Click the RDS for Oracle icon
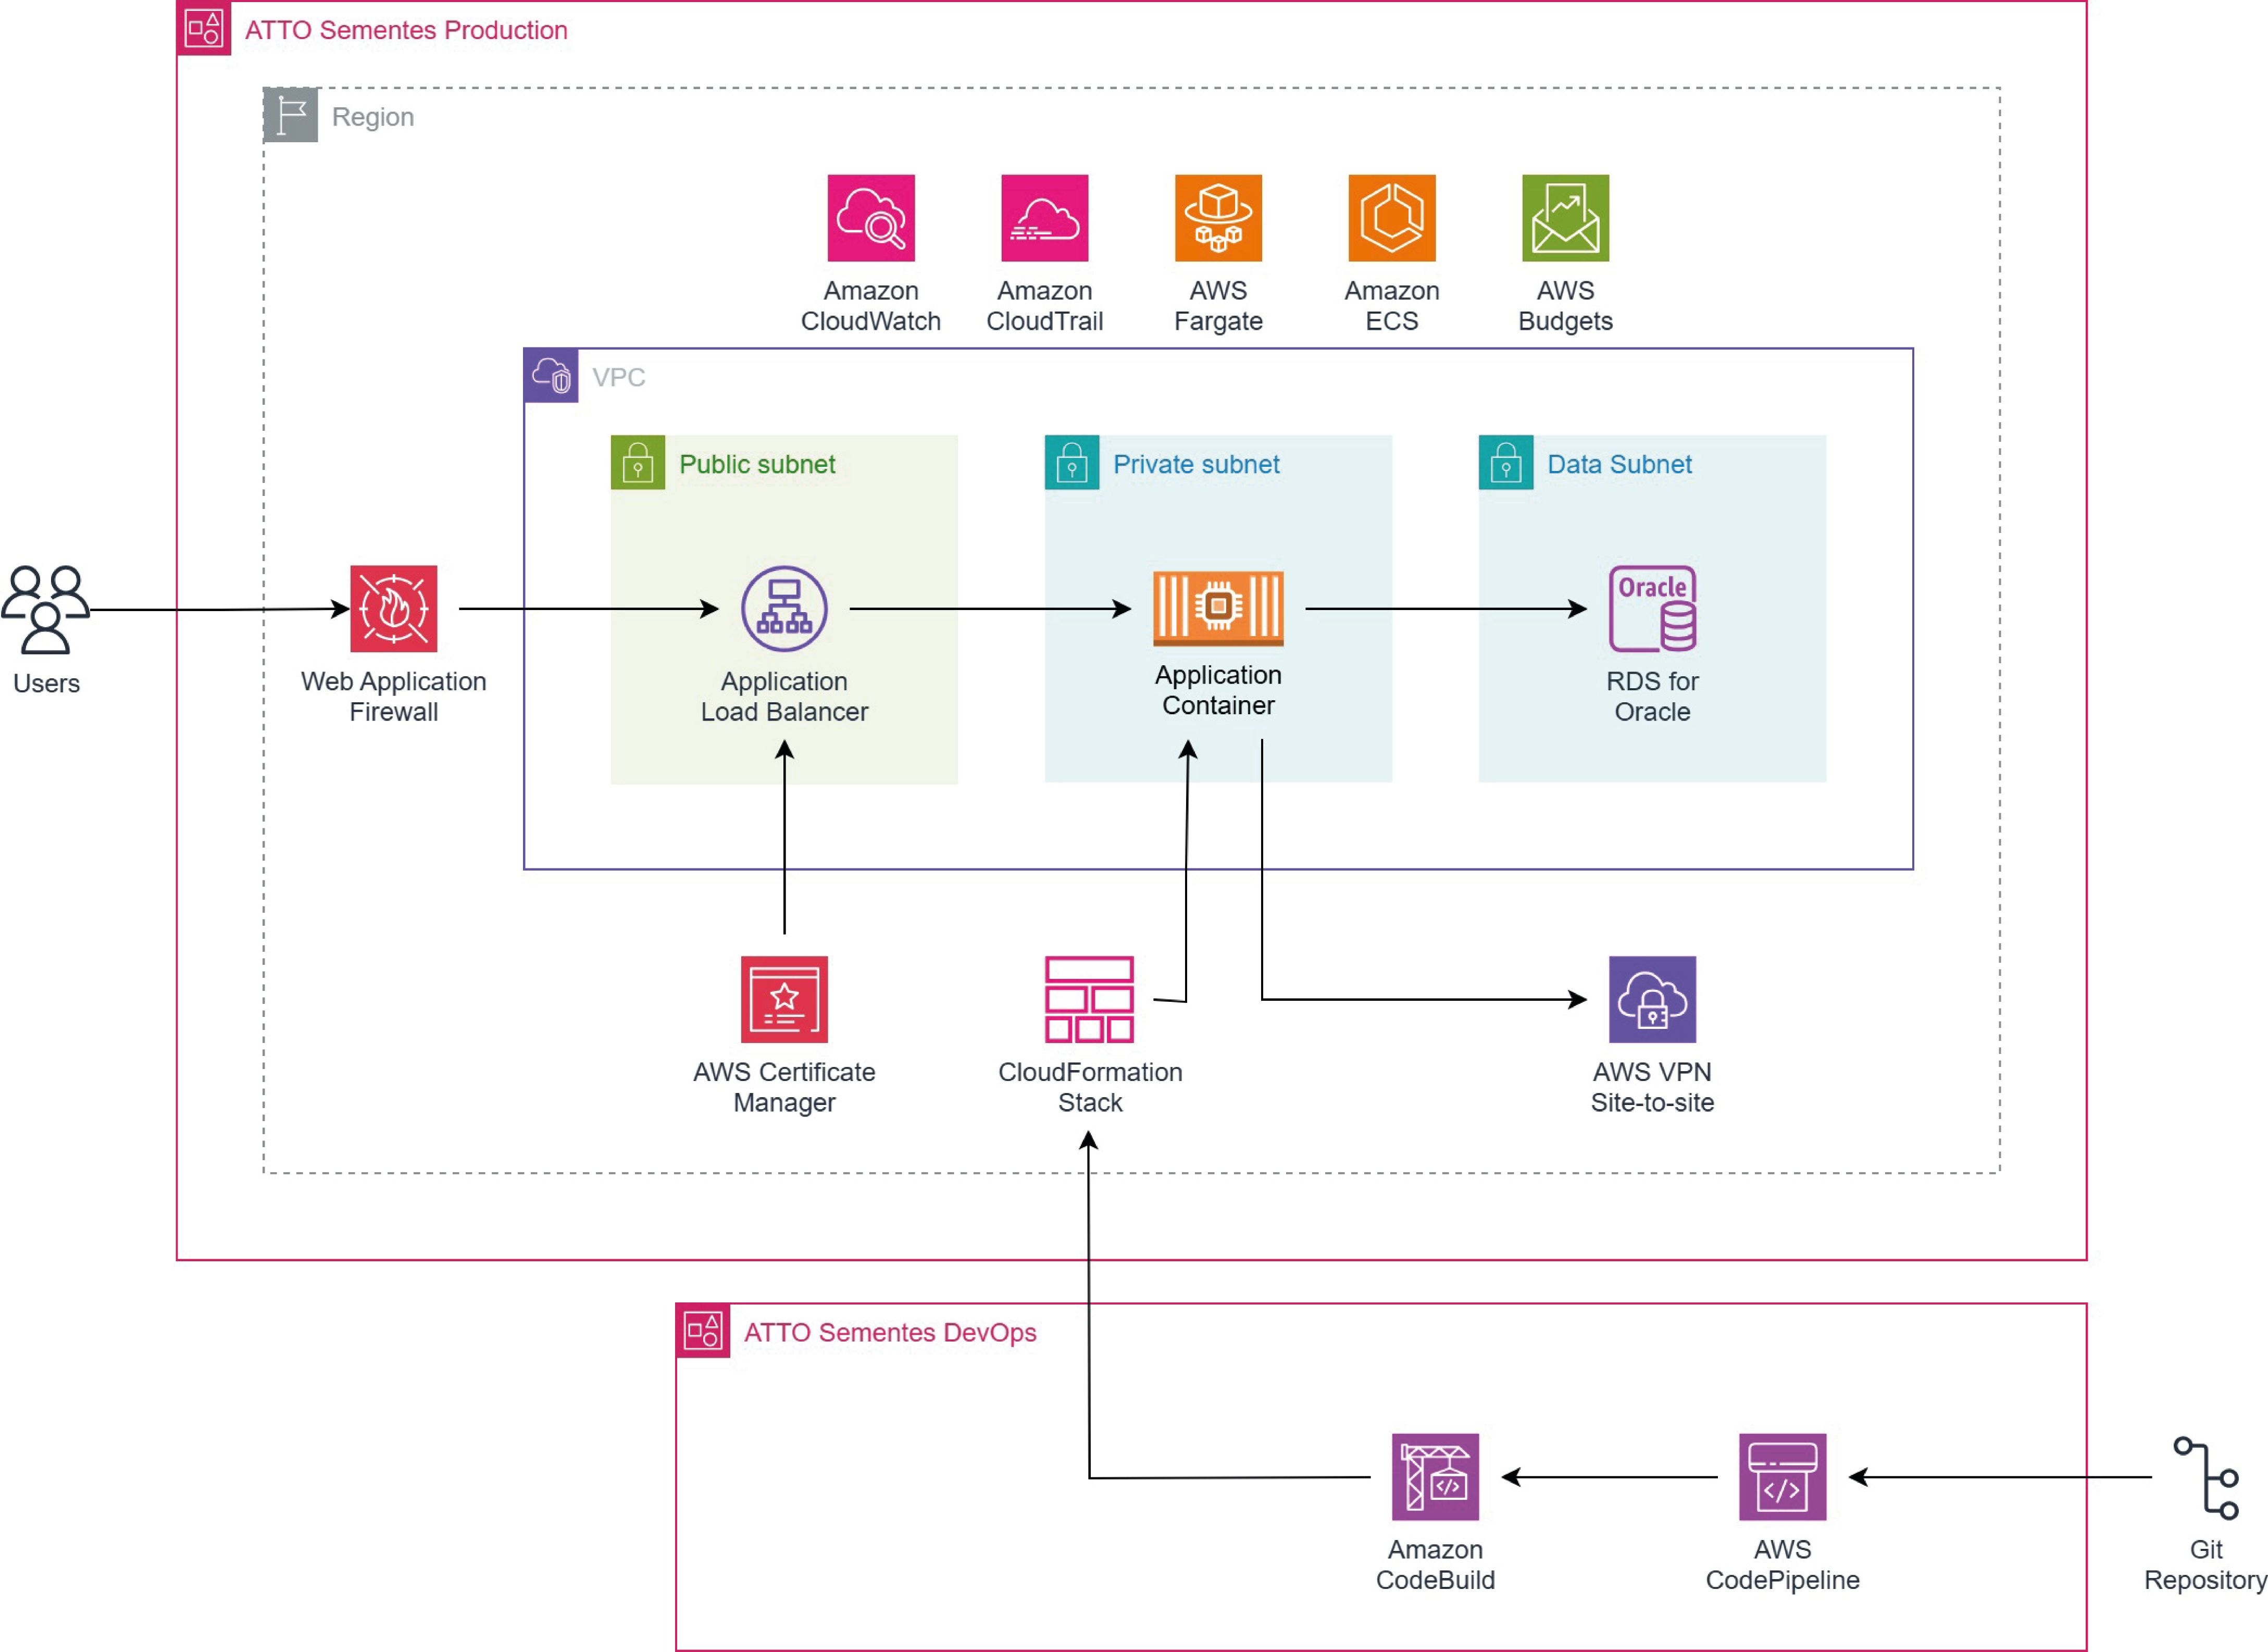Viewport: 2268px width, 1652px height. tap(1652, 608)
